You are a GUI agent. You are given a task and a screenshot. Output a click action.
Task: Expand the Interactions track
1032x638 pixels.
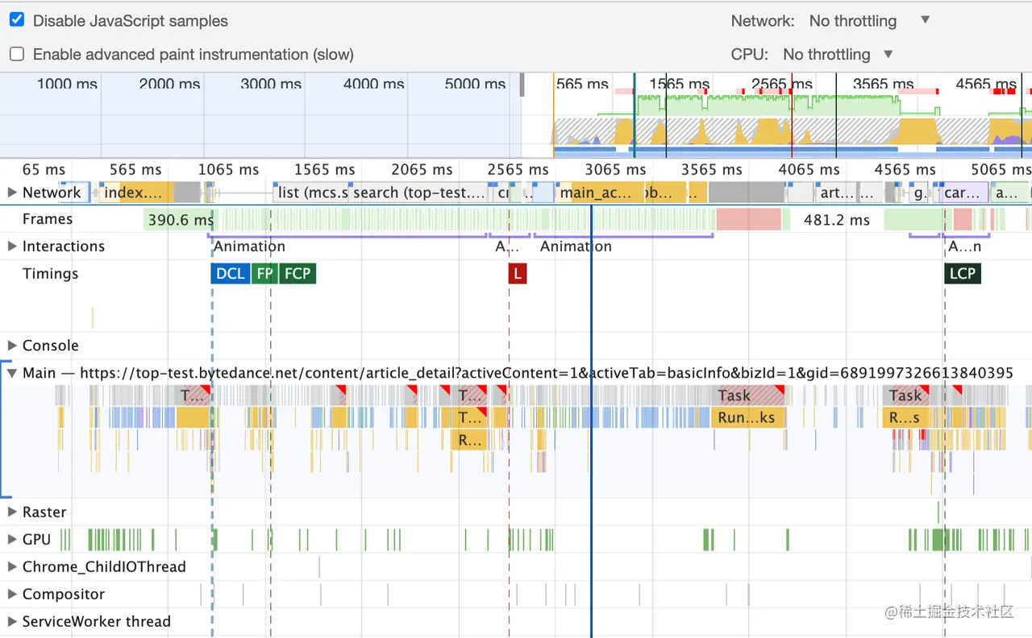coord(12,246)
